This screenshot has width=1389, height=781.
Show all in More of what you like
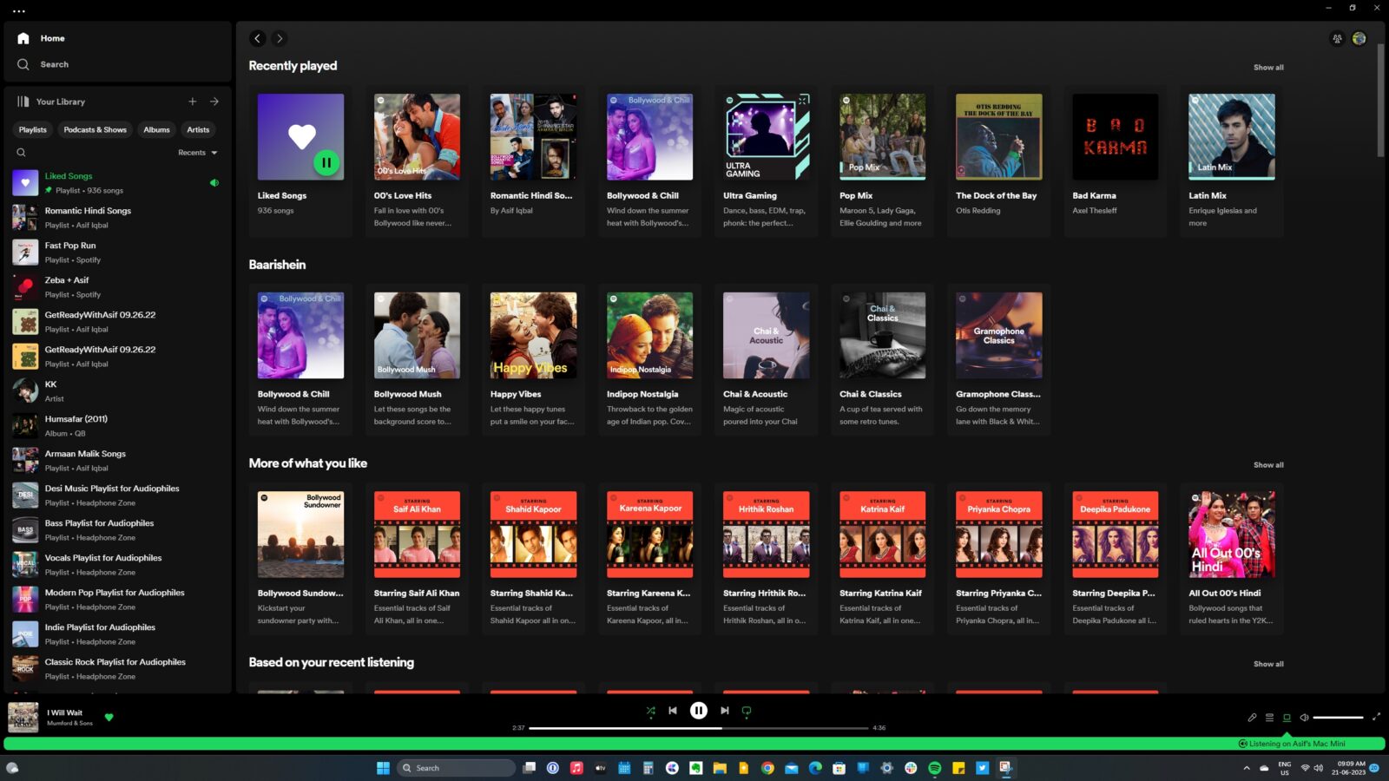point(1268,464)
